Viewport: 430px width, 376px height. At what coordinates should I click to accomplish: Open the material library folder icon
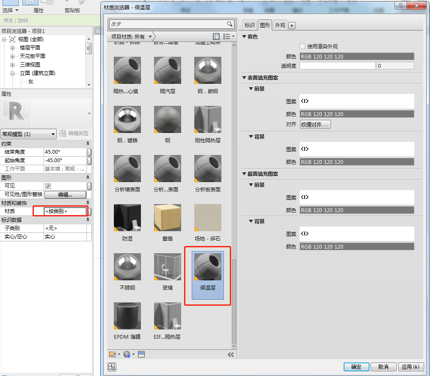click(x=114, y=354)
